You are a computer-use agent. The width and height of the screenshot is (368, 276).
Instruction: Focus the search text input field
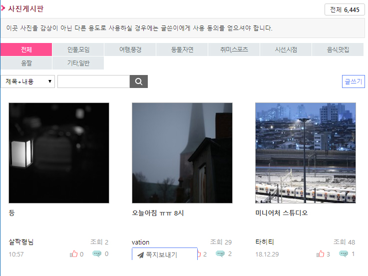click(94, 81)
